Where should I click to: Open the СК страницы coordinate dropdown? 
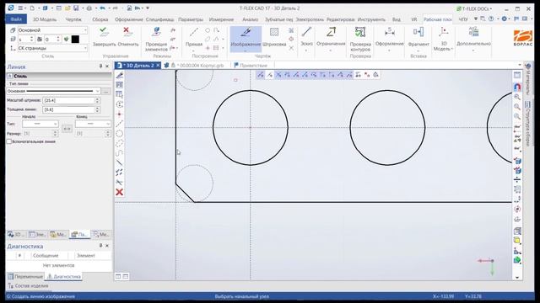point(52,49)
